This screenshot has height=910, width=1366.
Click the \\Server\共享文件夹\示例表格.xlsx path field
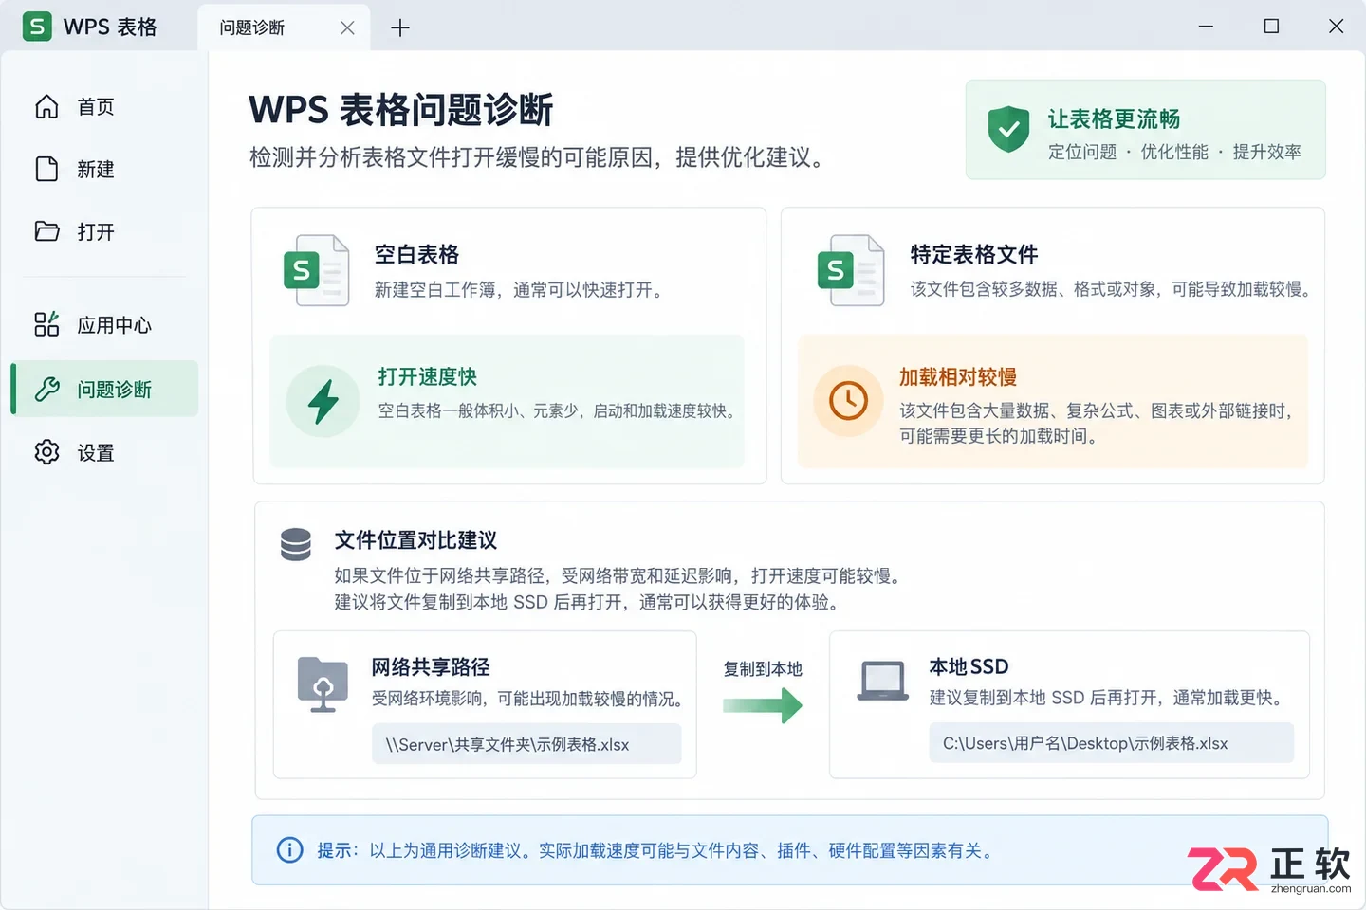[x=526, y=744]
